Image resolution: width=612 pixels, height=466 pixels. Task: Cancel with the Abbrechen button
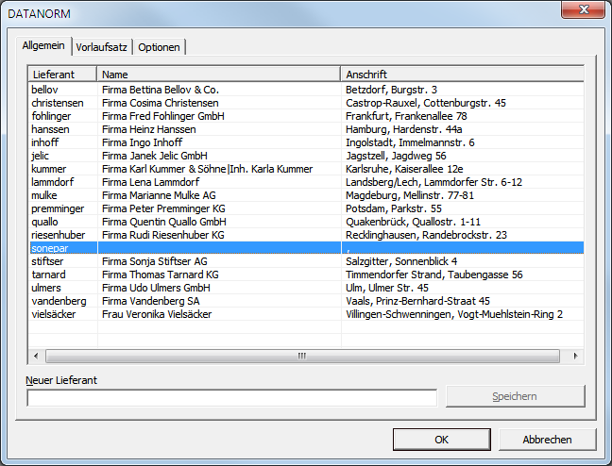pos(547,440)
